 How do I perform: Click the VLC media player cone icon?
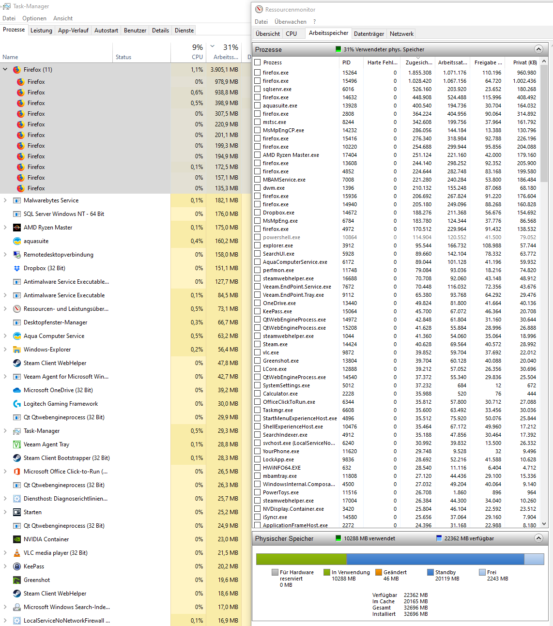pos(17,553)
